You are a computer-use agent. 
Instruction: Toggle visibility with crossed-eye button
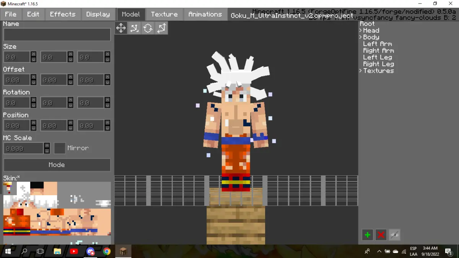394,235
